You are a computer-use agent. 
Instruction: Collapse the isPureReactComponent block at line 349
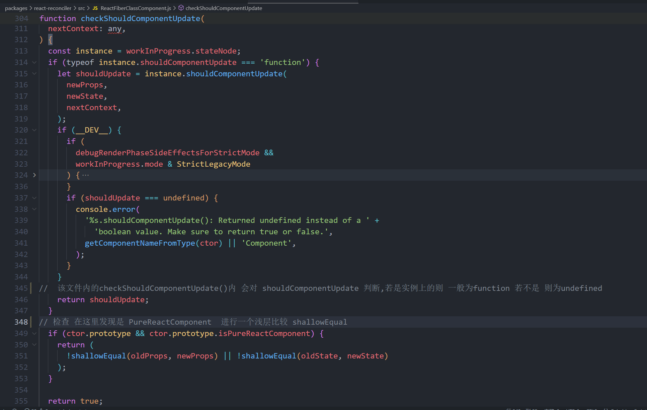click(x=34, y=333)
